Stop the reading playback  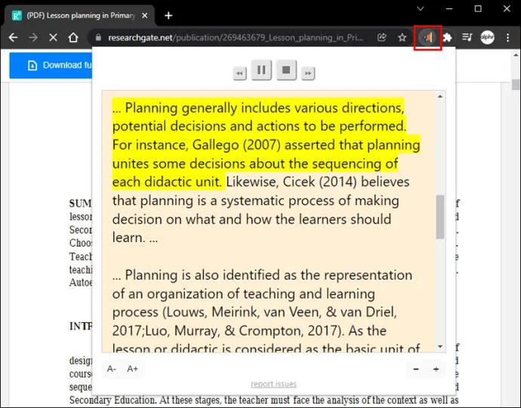(x=286, y=70)
